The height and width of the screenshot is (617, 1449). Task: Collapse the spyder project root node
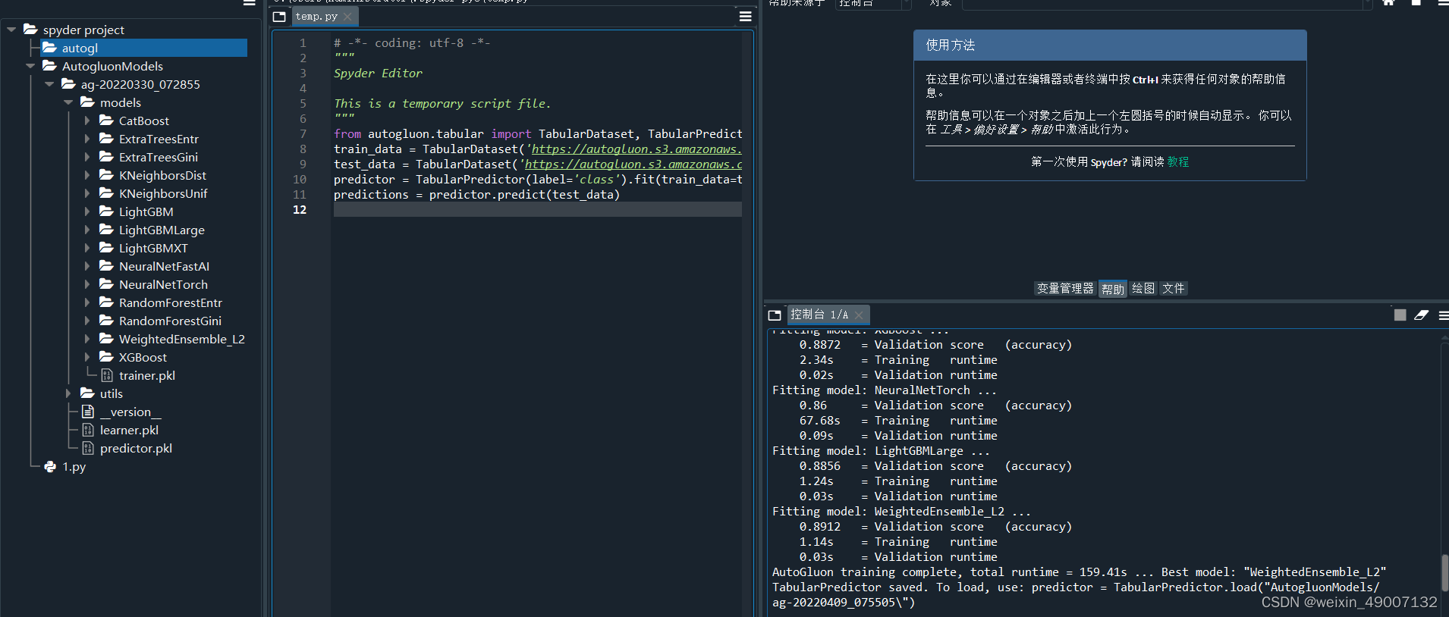point(11,30)
